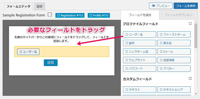The image size is (200, 99).
Task: Click the scrollbar up arrow
Action: [196, 22]
